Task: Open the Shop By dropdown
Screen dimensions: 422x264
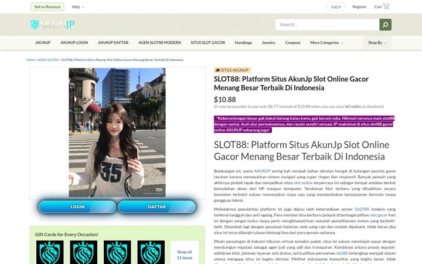Action: point(377,43)
